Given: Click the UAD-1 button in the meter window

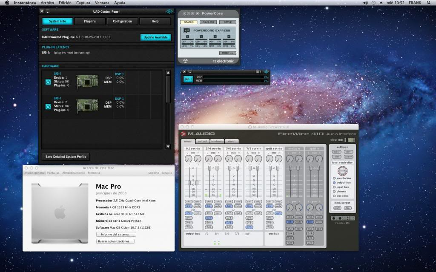Looking at the screenshot, I should click(188, 79).
